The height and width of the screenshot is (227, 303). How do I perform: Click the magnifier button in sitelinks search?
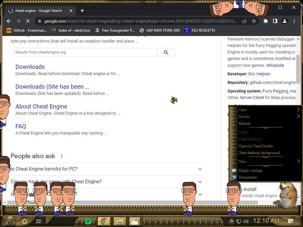coord(166,52)
